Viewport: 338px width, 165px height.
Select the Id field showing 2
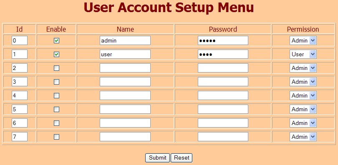pos(20,68)
